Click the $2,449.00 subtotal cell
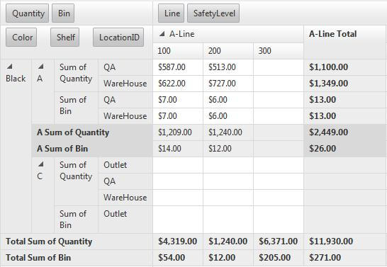 coord(344,132)
